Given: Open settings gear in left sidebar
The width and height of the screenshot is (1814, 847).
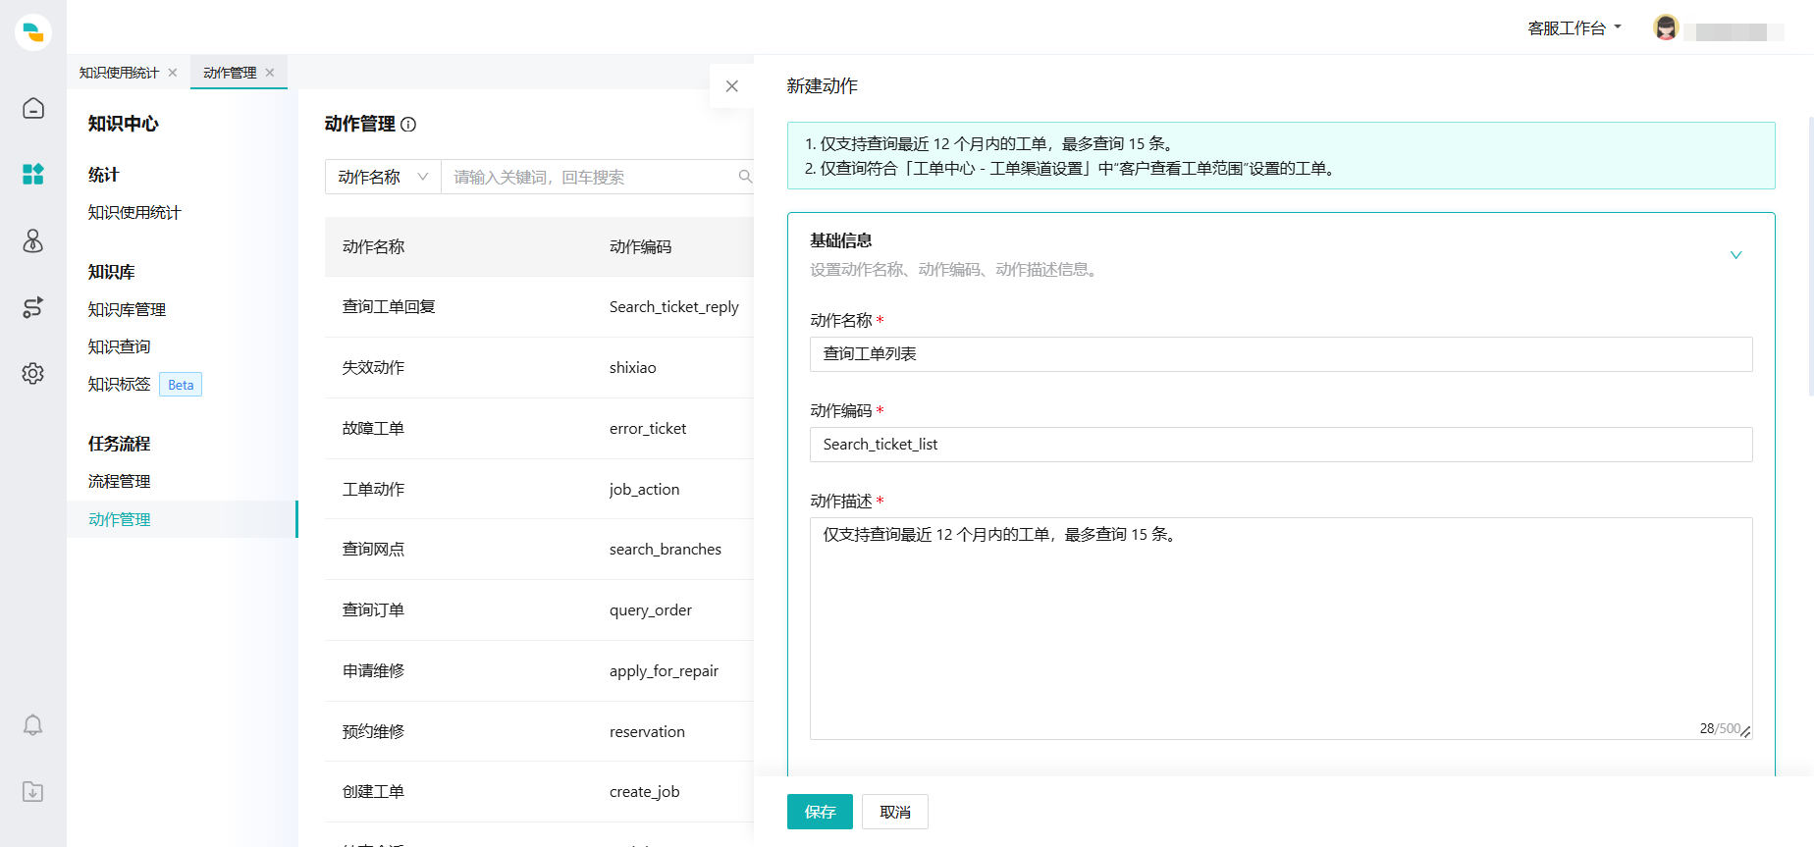Looking at the screenshot, I should [33, 374].
